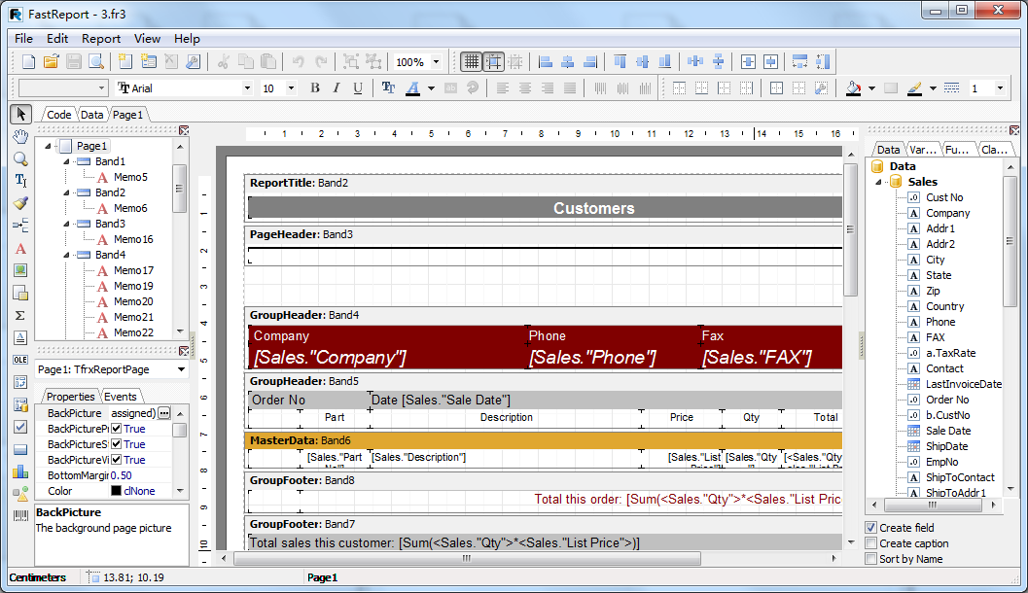Click the fill color bucket icon

[x=853, y=88]
